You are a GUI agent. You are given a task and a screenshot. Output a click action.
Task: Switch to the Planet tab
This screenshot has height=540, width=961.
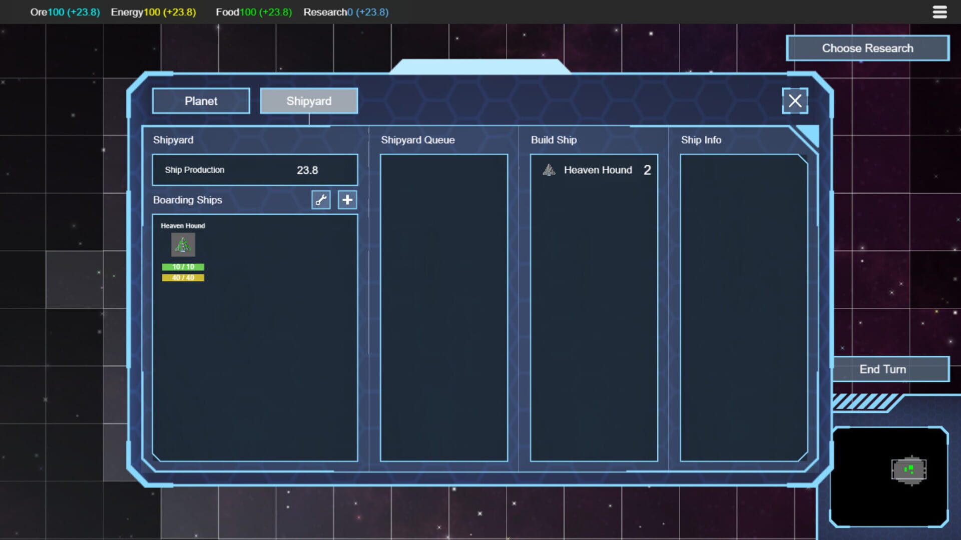[x=201, y=101]
